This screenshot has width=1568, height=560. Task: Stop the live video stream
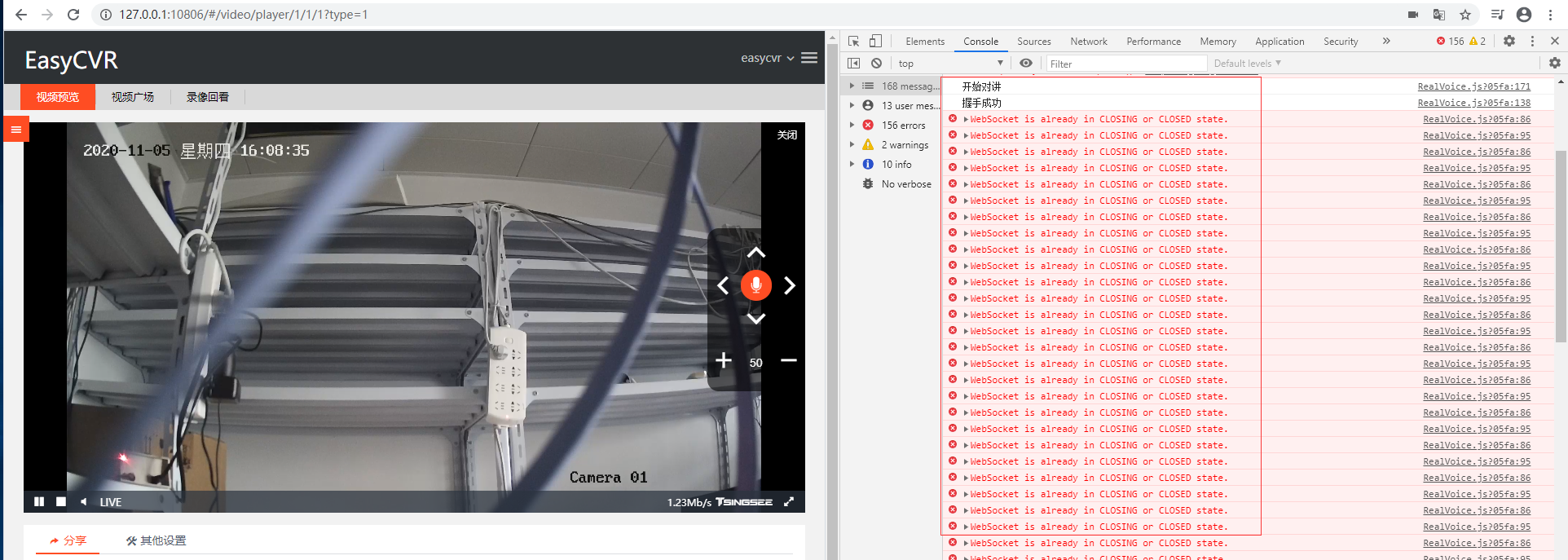coord(61,501)
